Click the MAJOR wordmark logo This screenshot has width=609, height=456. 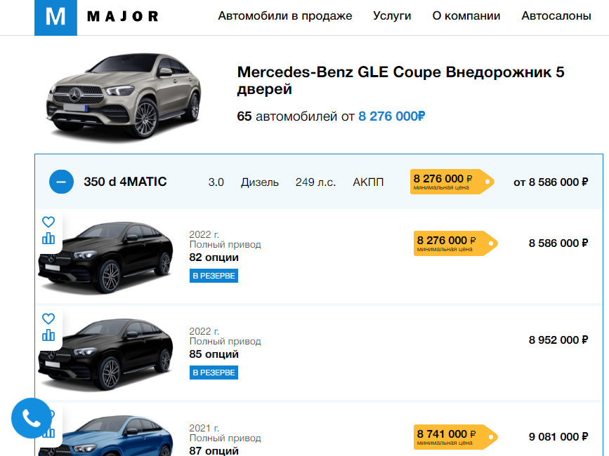coord(123,16)
